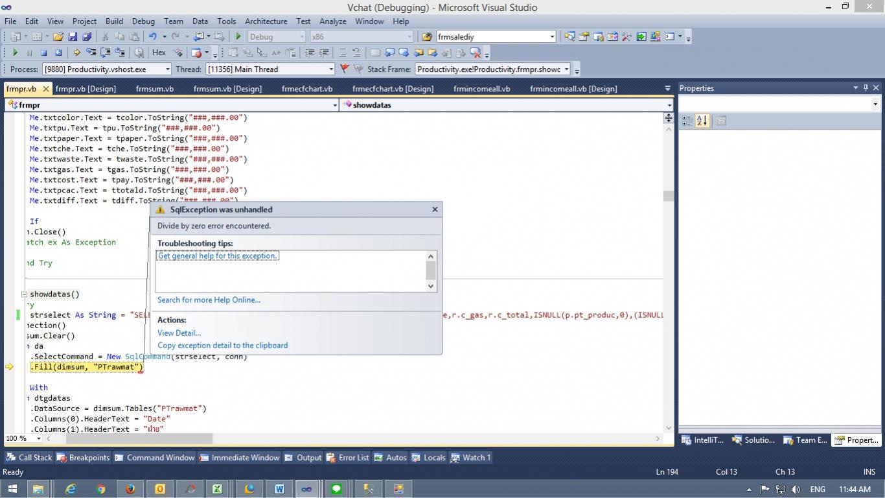
Task: Switch to the frmsum.vb tab
Action: click(x=154, y=89)
